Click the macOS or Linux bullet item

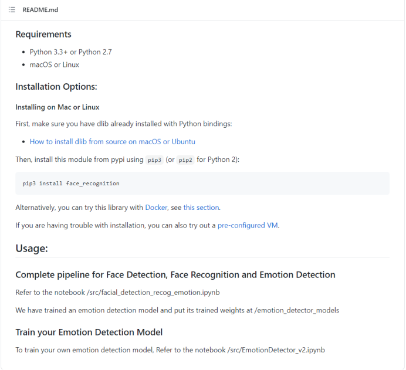[54, 65]
